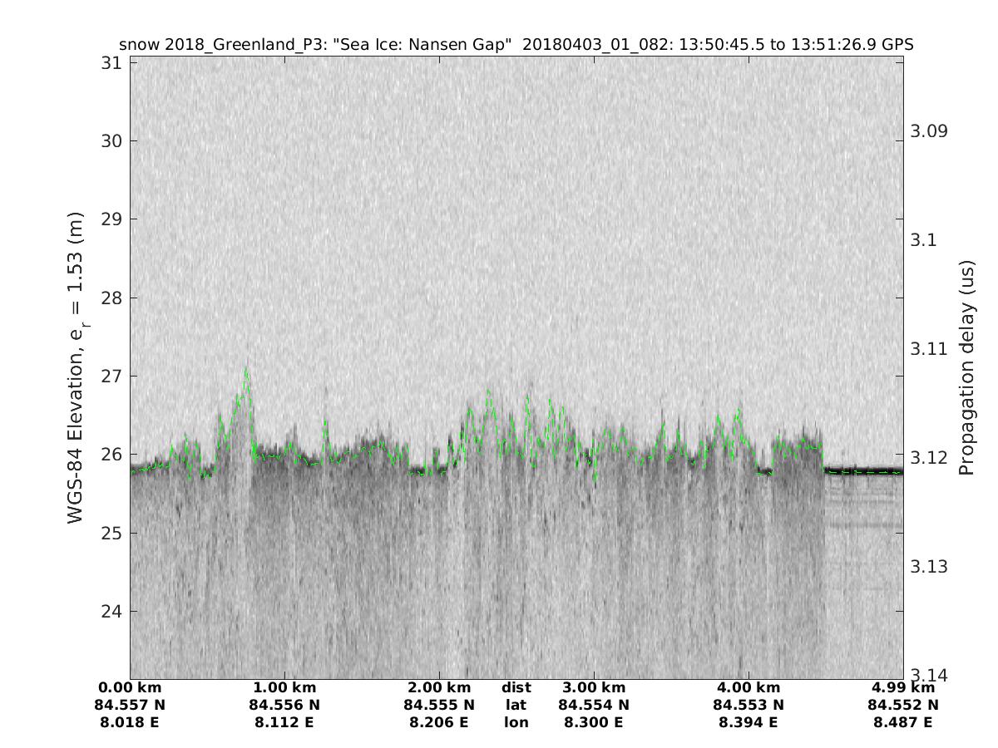Viewport: 998px width, 748px height.
Task: Select the 84.554 N latitude label
Action: point(594,705)
